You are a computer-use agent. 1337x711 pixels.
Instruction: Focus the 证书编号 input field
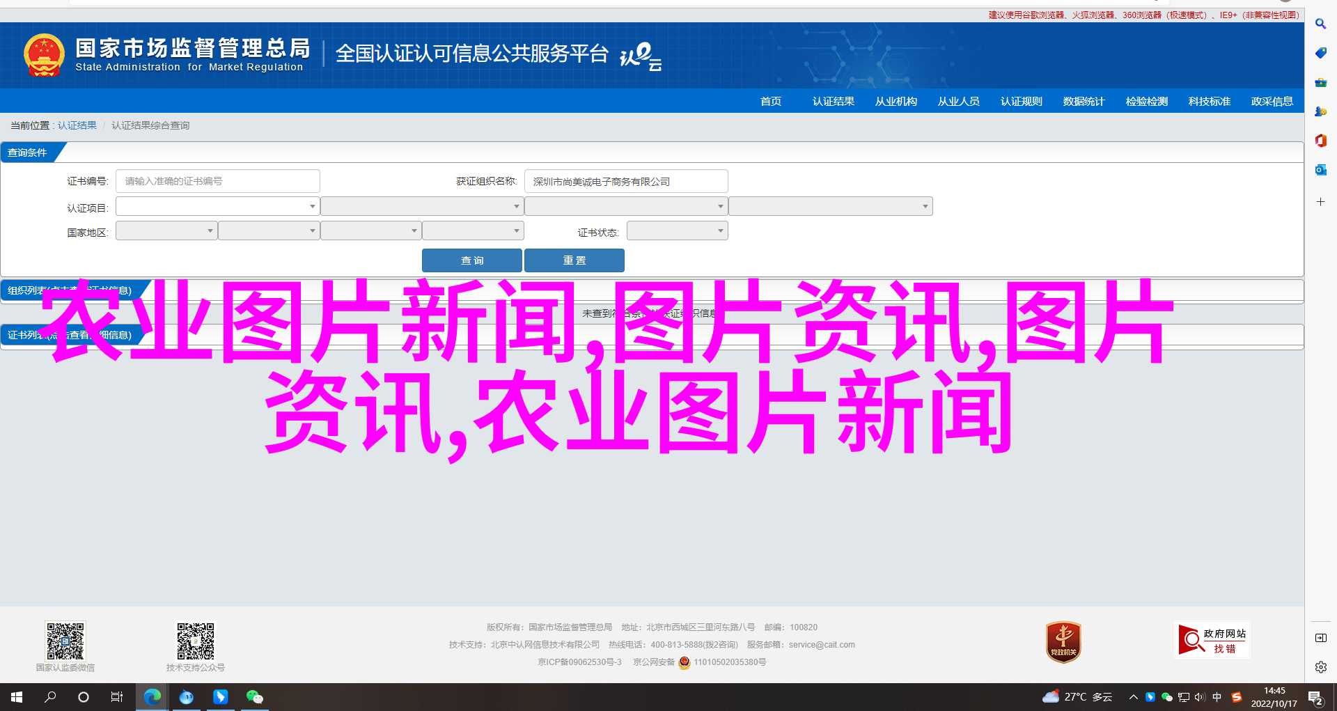(x=218, y=181)
